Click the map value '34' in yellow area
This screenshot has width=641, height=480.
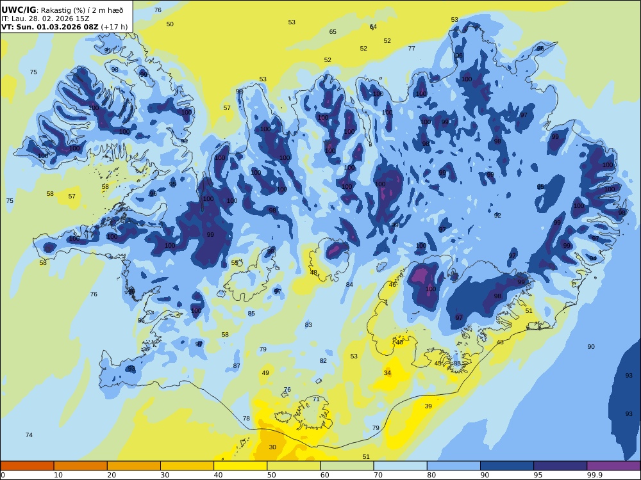[387, 372]
